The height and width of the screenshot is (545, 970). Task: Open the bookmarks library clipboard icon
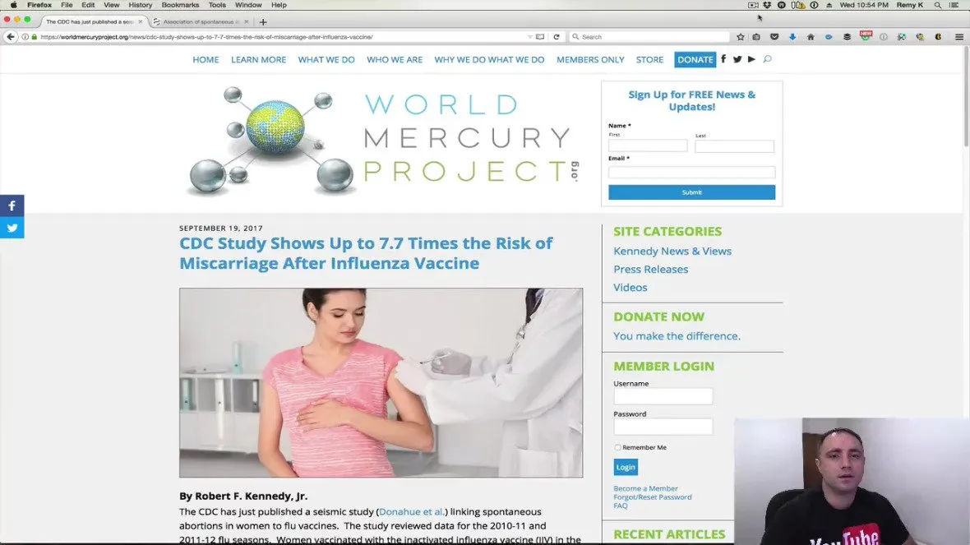coord(756,37)
